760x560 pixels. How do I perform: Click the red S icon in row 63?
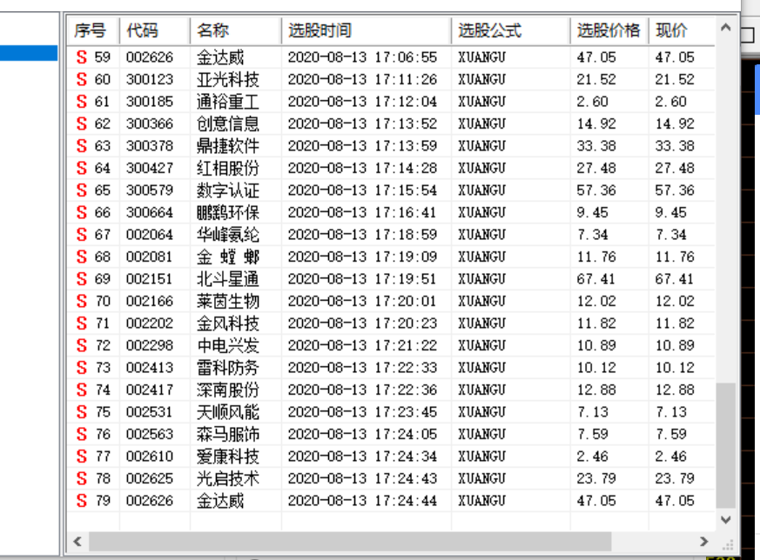click(82, 146)
